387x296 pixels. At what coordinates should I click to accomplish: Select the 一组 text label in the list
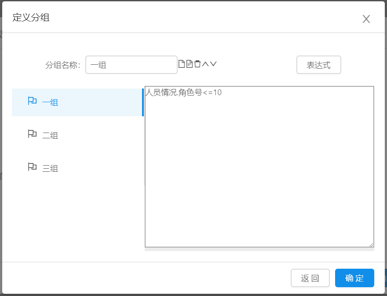(x=50, y=103)
